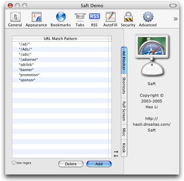Screen dimensions: 184x181
Task: Click the Add button
Action: coord(99,164)
